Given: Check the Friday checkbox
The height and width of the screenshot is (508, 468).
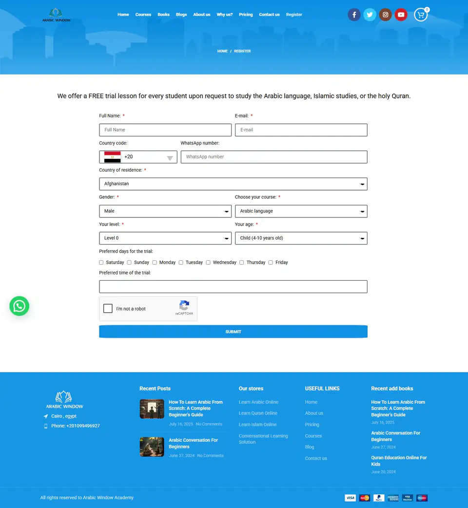Looking at the screenshot, I should click(x=271, y=262).
